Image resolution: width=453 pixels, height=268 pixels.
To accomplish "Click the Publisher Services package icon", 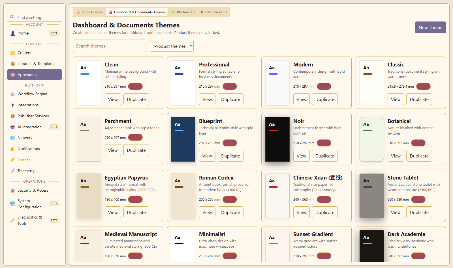I will pos(13,116).
